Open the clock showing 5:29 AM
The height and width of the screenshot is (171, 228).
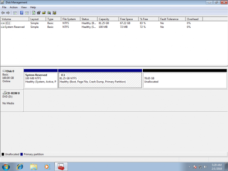point(217,167)
